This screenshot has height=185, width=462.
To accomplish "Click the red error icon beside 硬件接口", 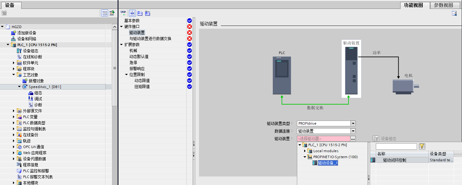I will [189, 26].
